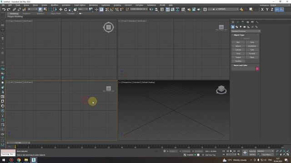Click the object name input field

(243, 69)
